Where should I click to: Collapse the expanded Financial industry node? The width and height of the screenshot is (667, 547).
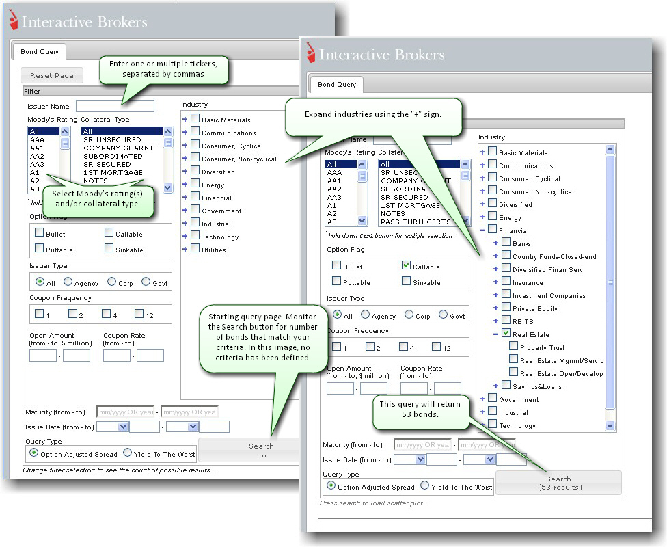tap(482, 230)
